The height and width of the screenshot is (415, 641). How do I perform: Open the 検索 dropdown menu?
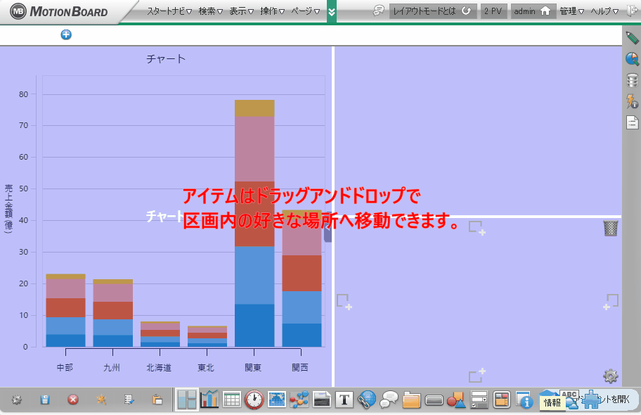[210, 11]
